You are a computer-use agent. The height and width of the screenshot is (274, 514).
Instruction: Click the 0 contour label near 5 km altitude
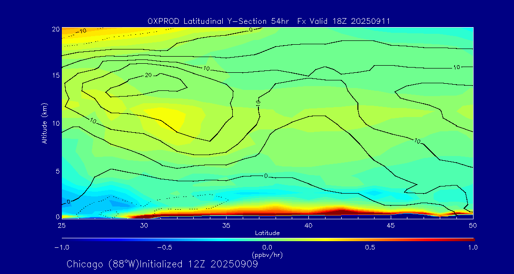(266, 176)
